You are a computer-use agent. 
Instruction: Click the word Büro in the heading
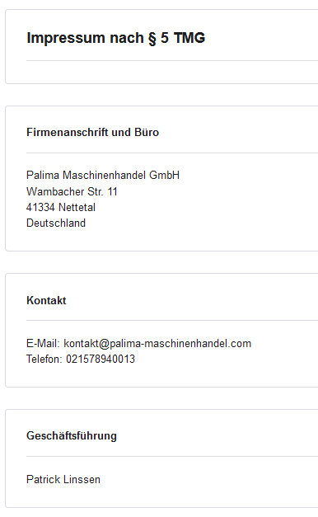[147, 132]
